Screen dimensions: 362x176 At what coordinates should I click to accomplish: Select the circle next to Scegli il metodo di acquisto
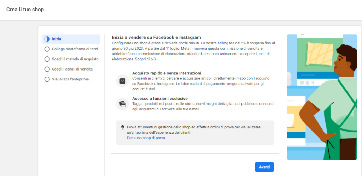tap(47, 59)
